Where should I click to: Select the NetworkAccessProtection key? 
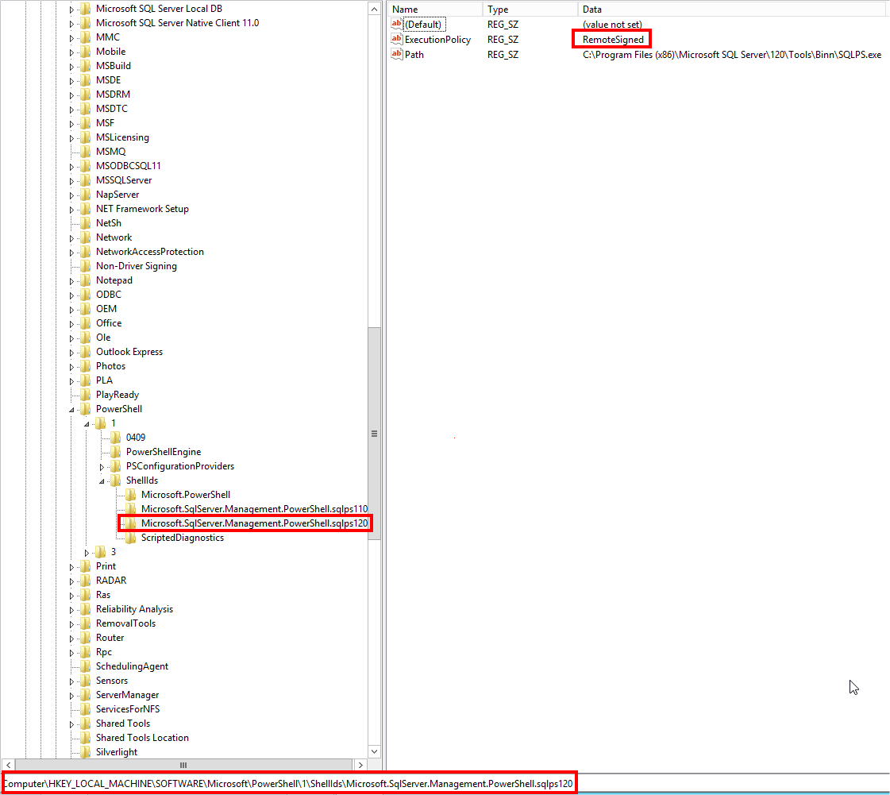click(150, 252)
